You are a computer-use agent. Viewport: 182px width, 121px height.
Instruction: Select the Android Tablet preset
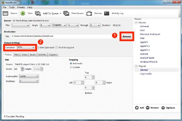[147, 58]
